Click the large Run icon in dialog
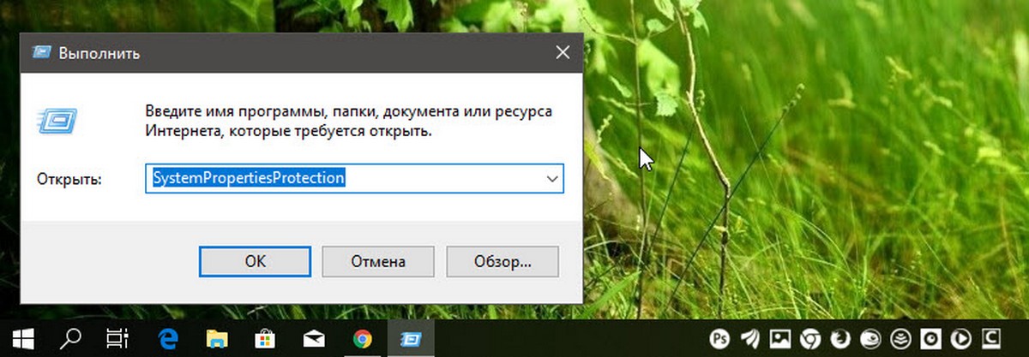 click(x=56, y=122)
